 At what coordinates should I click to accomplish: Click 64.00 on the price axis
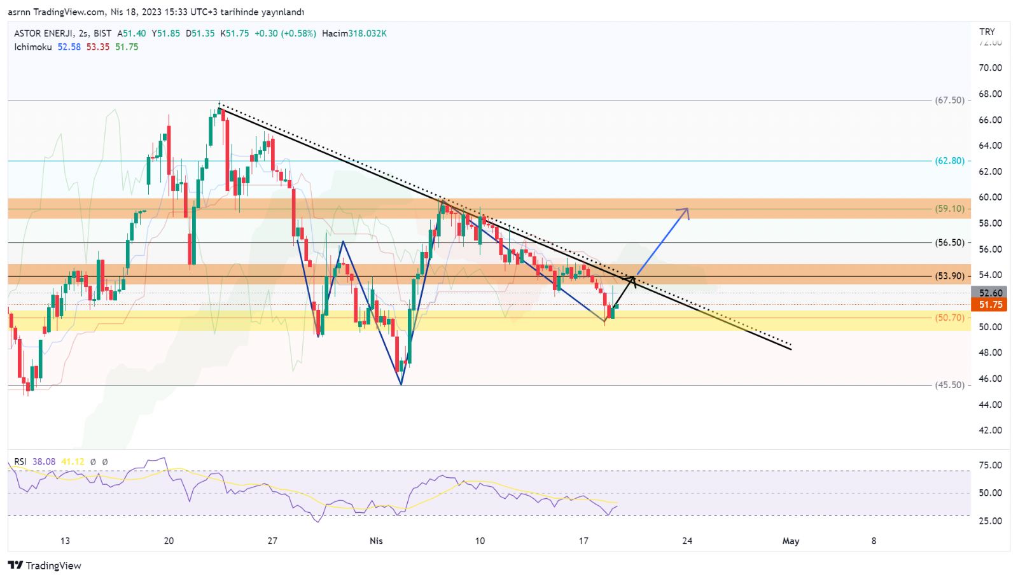991,145
